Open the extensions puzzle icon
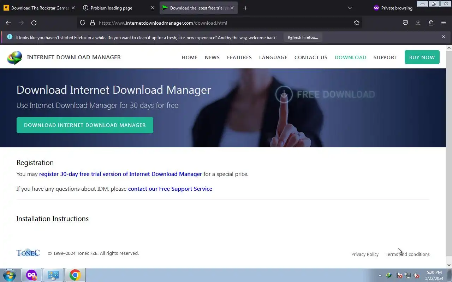 click(431, 23)
